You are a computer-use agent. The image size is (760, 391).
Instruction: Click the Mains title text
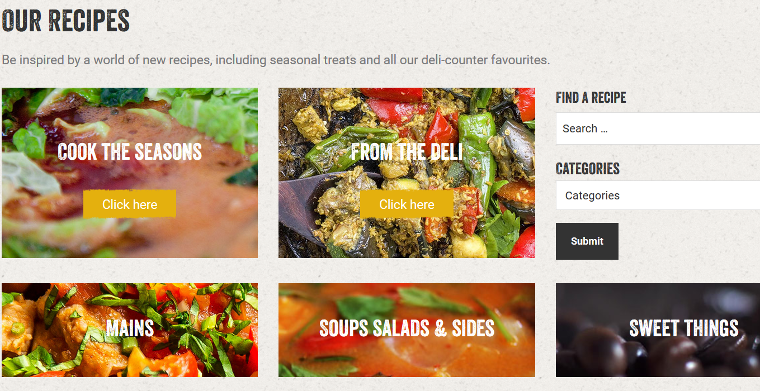[130, 328]
